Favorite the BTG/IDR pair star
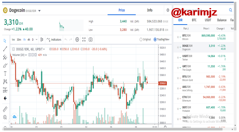The image size is (239, 132). (178, 78)
